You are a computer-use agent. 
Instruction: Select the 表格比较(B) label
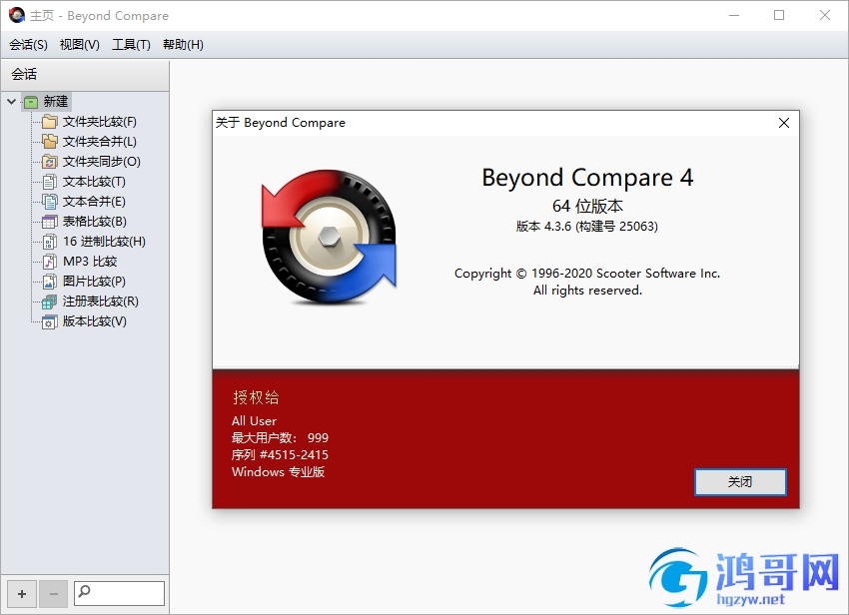95,222
